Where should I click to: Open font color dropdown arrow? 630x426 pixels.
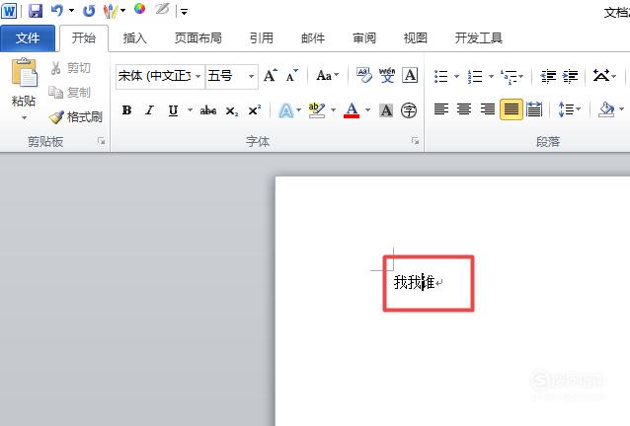(x=368, y=109)
